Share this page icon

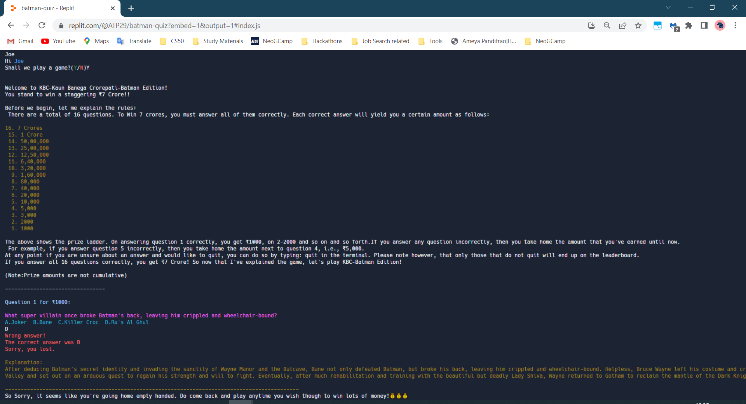tap(622, 26)
